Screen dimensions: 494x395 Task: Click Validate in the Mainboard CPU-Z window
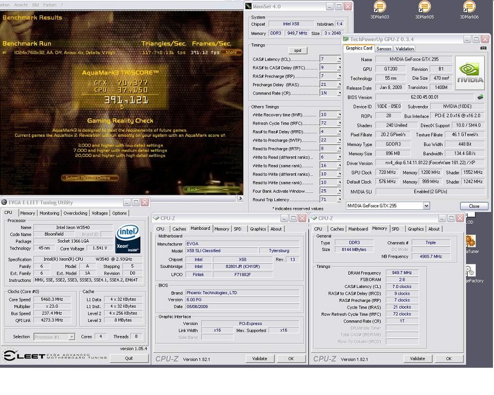[259, 358]
